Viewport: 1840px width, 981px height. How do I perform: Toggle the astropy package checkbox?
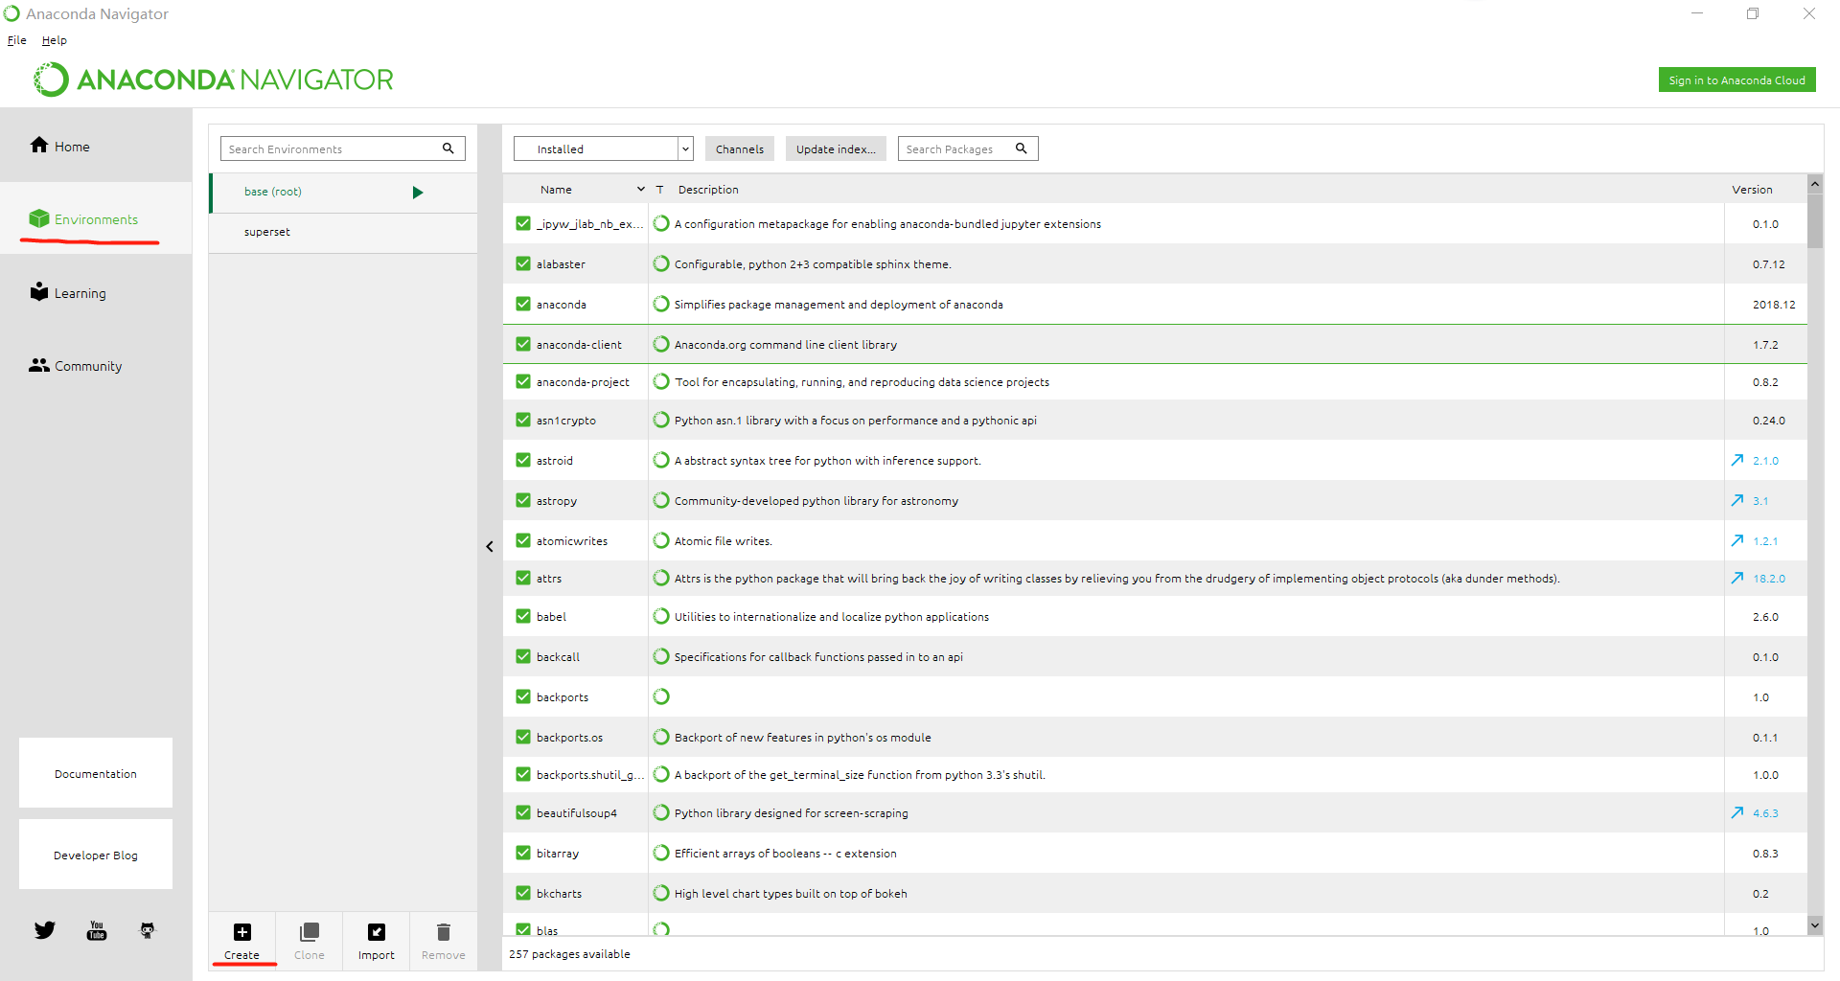[523, 500]
